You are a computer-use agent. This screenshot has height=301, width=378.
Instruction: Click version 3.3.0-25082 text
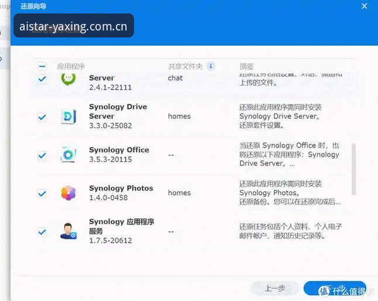(x=111, y=126)
